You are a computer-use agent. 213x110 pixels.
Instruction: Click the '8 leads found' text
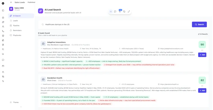(x=44, y=33)
